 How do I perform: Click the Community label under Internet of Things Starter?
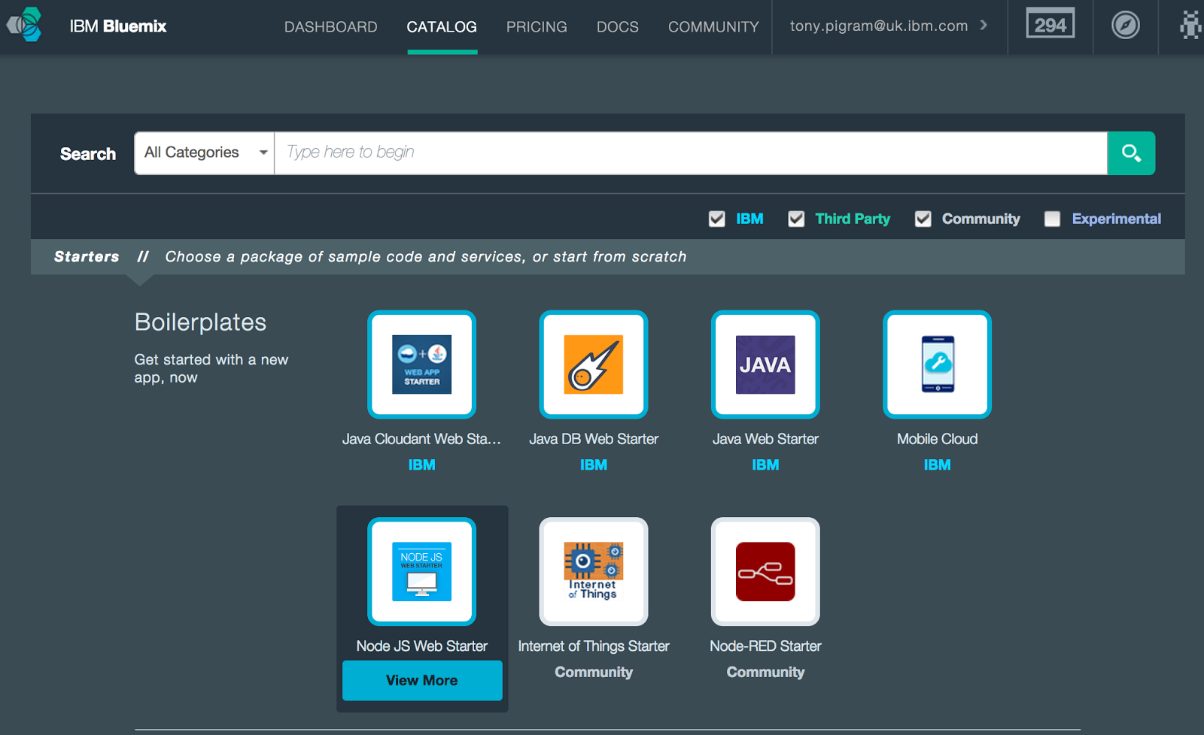(x=594, y=673)
